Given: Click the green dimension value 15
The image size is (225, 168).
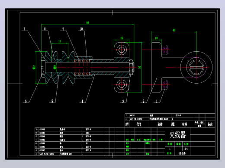Looking at the screenshot, I should [x=122, y=38].
